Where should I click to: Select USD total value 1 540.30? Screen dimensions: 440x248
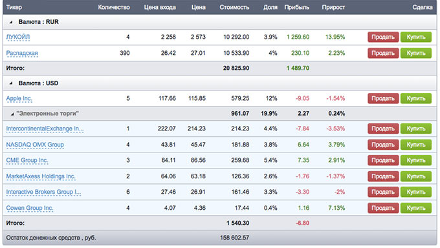point(237,223)
